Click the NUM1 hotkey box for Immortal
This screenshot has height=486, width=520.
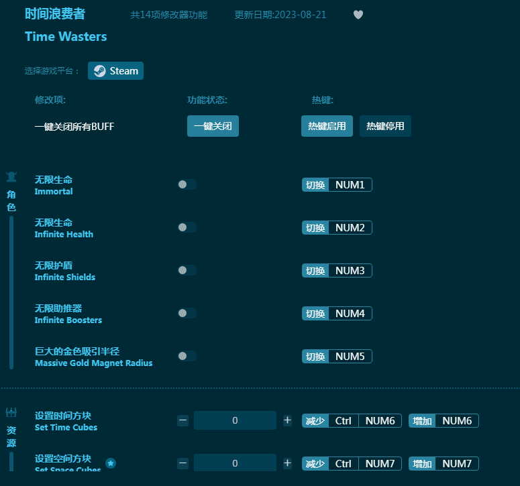(x=350, y=184)
